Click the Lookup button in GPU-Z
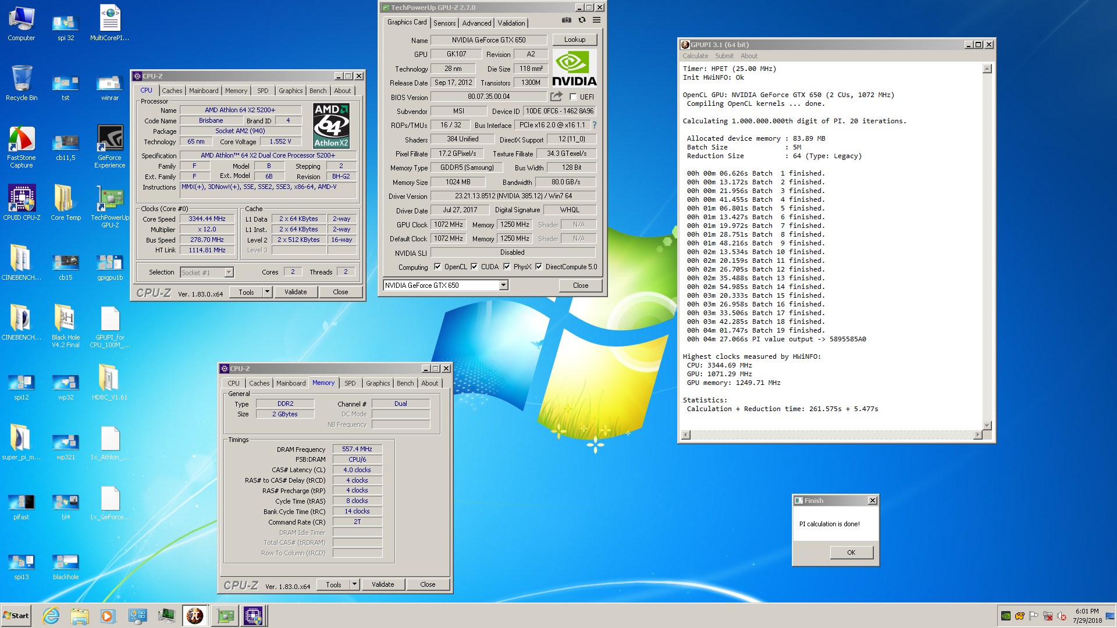This screenshot has width=1117, height=628. 574,40
